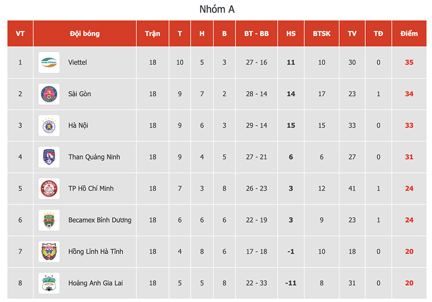Click the Hoàng Anh Gia Lai club logo
This screenshot has width=432, height=302.
[49, 283]
